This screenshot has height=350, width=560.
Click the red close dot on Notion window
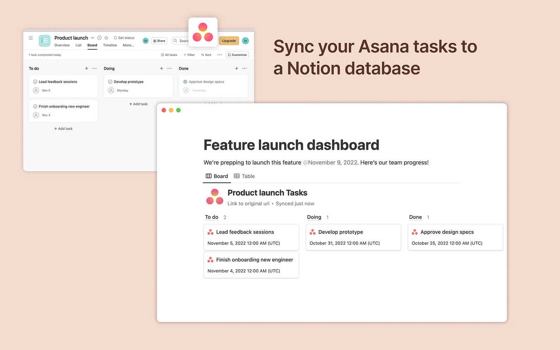(x=164, y=110)
